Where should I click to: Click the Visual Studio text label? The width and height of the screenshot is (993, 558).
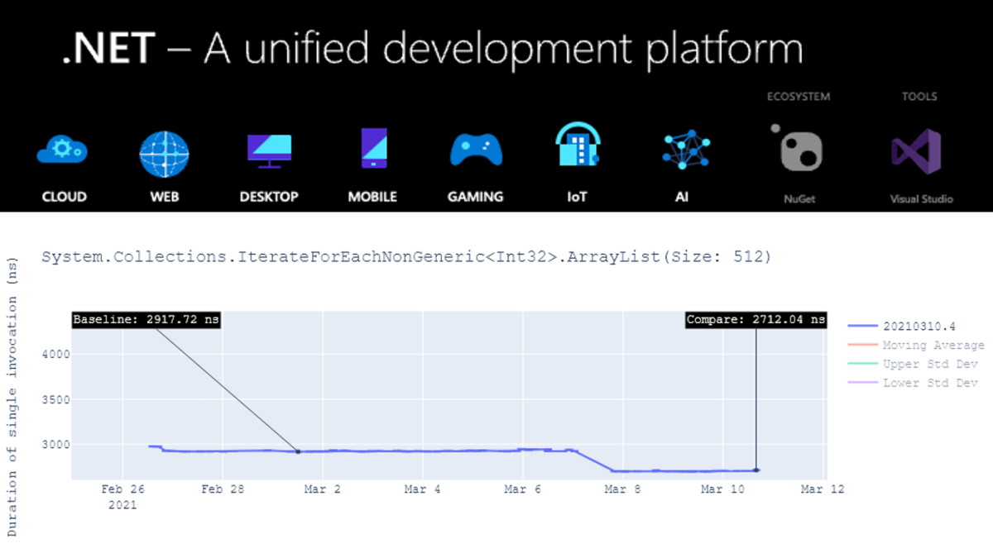point(921,198)
